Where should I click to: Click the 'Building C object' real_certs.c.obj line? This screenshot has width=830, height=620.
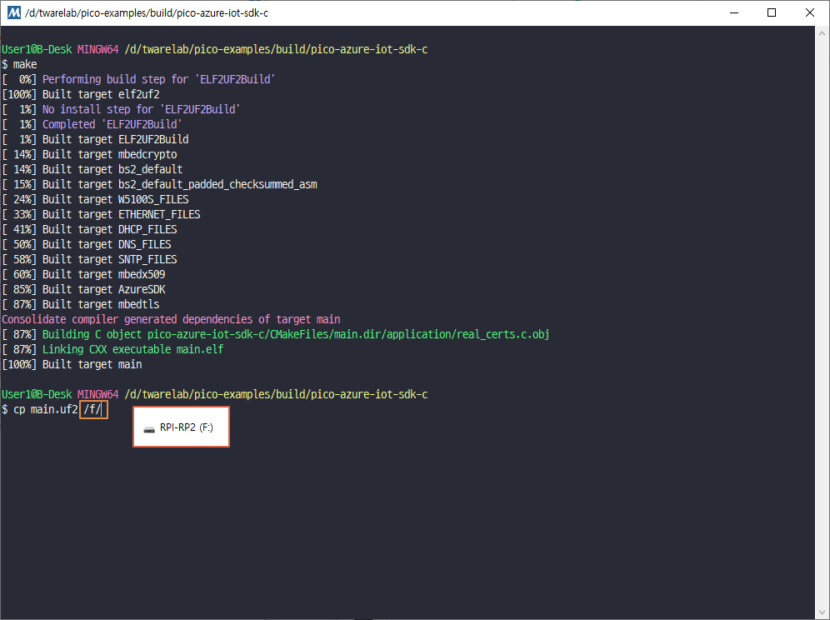(276, 334)
